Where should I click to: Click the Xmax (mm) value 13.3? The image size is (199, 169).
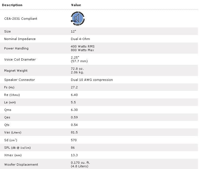tap(74, 155)
